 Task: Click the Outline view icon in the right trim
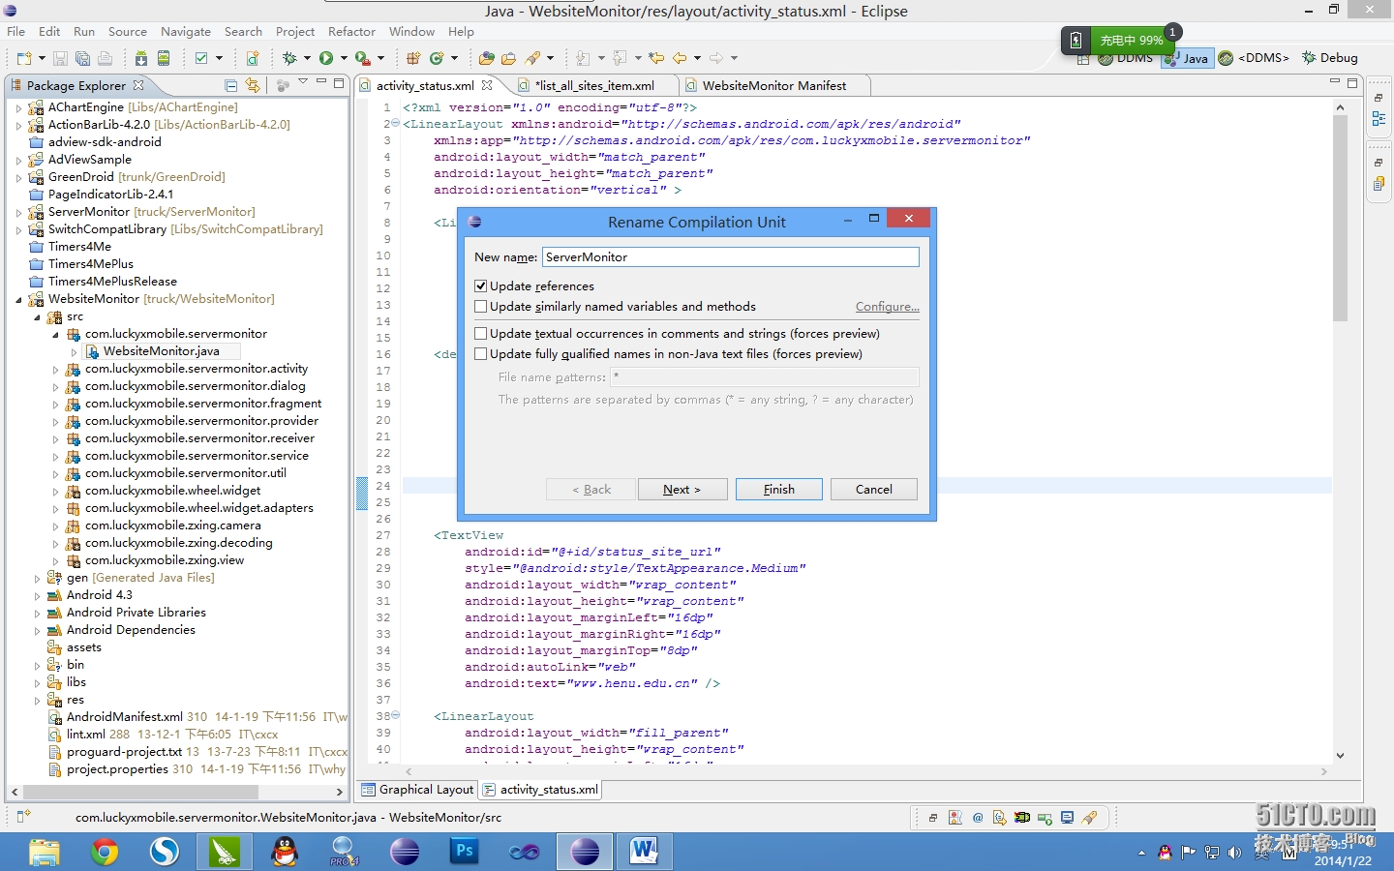tap(1379, 118)
